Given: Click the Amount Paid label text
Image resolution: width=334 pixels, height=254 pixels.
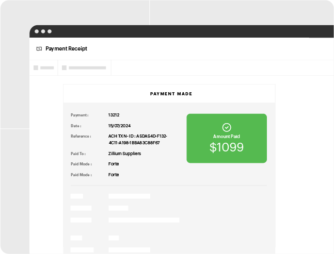Looking at the screenshot, I should [x=226, y=137].
